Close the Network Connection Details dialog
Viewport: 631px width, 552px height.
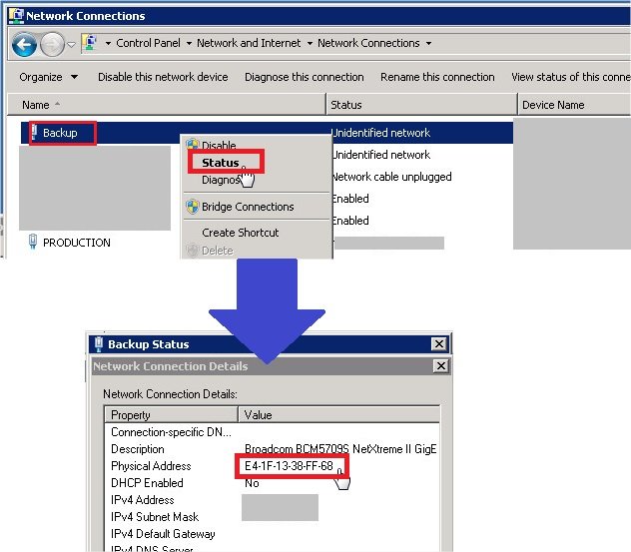[440, 366]
